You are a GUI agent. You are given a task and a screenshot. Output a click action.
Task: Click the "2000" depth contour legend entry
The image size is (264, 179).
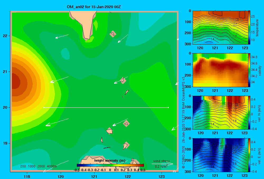(41, 166)
